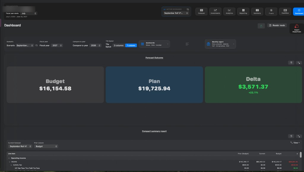
Task: Copy the Compact summary report tile
Action: pyautogui.click(x=291, y=136)
